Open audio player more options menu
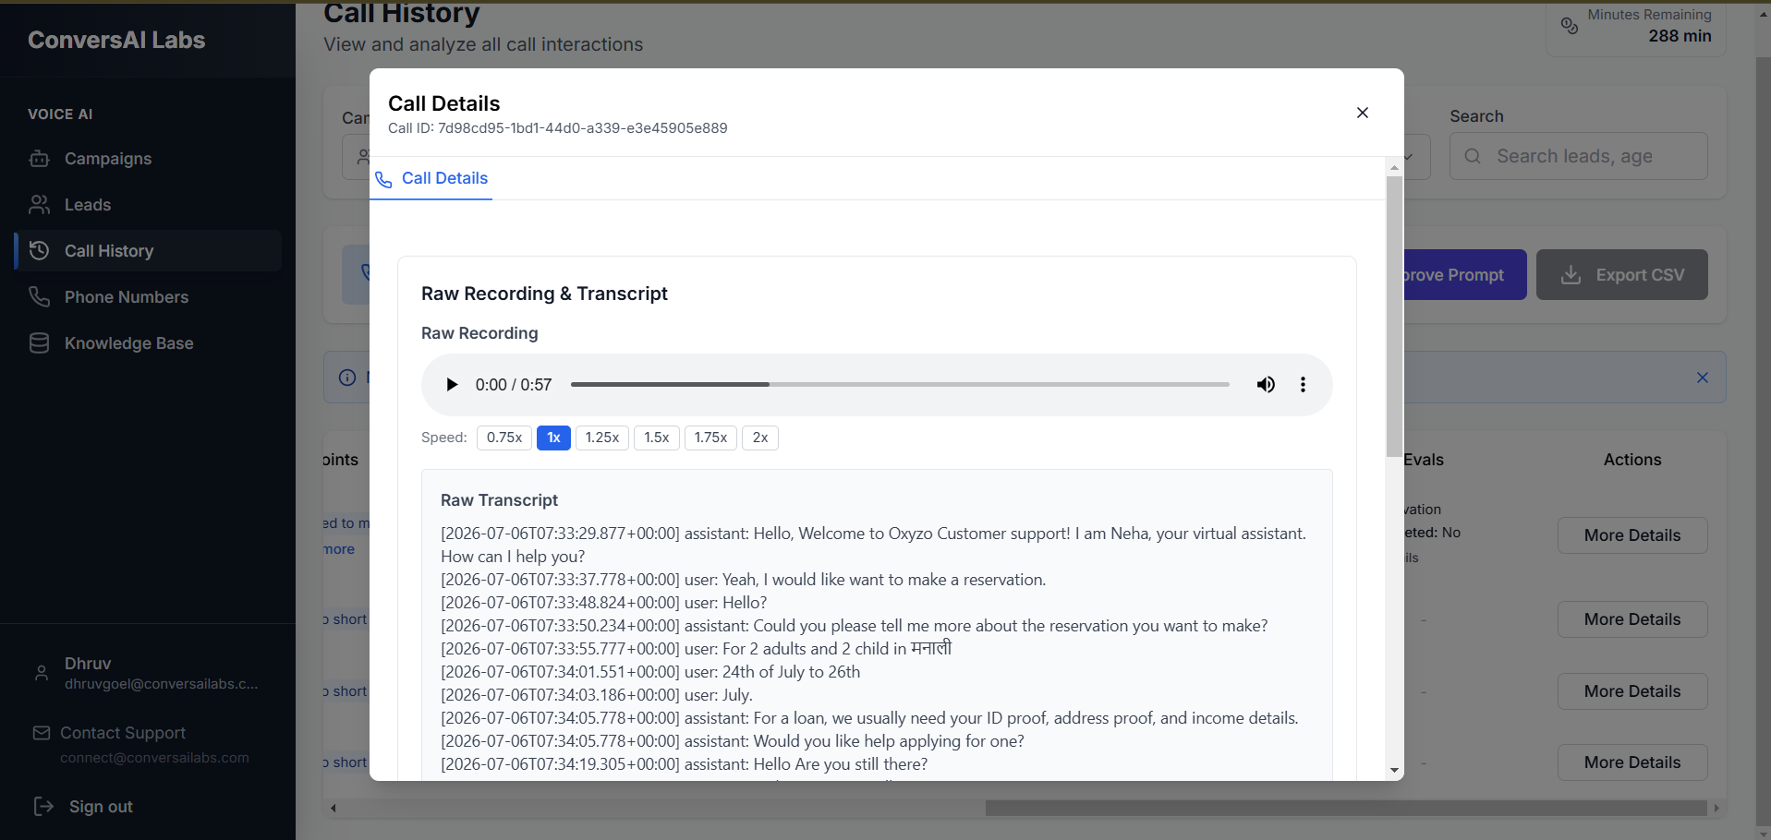1771x840 pixels. click(1303, 385)
